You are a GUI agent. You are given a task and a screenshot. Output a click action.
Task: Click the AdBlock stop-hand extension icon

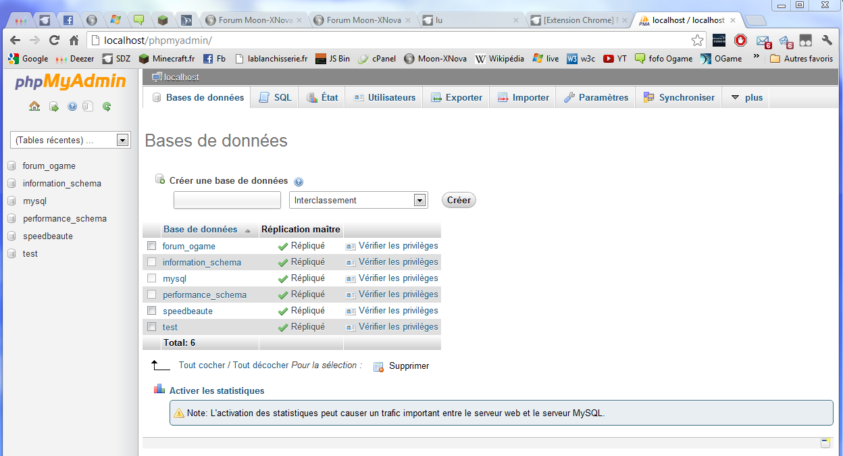pyautogui.click(x=740, y=41)
